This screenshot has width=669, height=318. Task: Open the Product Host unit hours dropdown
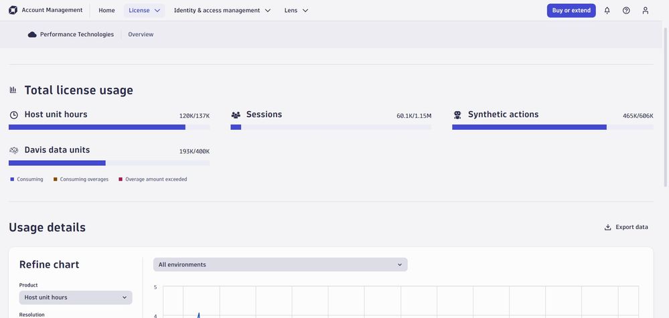point(76,297)
